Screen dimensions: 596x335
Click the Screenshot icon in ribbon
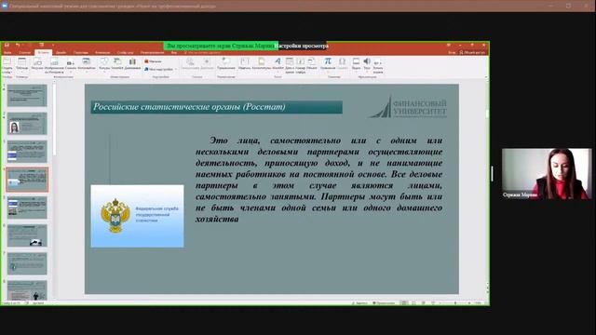click(71, 64)
